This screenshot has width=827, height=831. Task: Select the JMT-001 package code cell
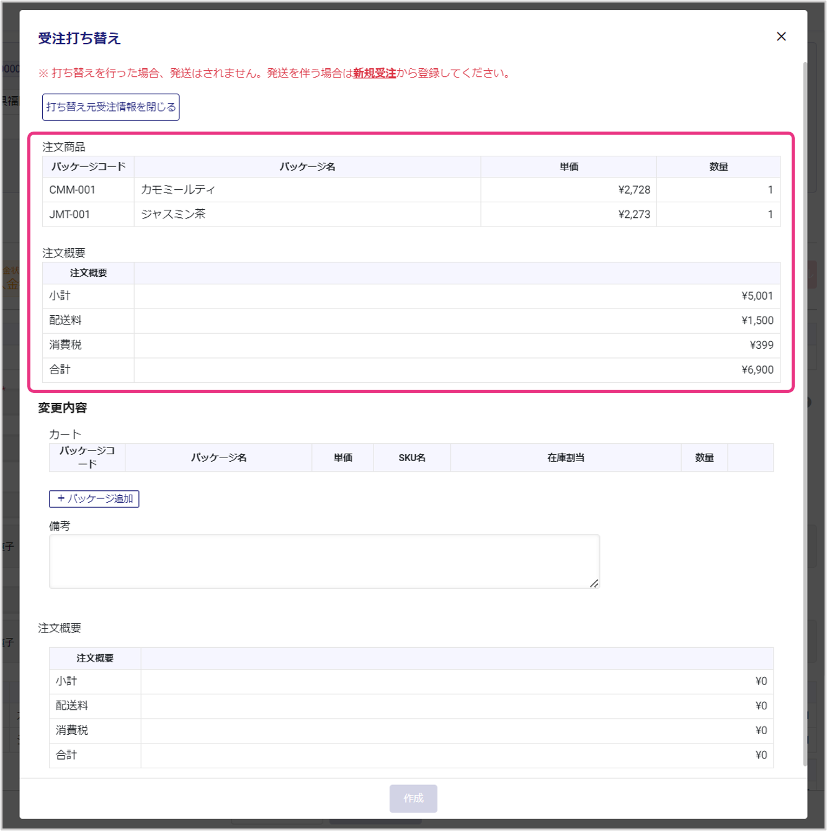click(x=69, y=215)
